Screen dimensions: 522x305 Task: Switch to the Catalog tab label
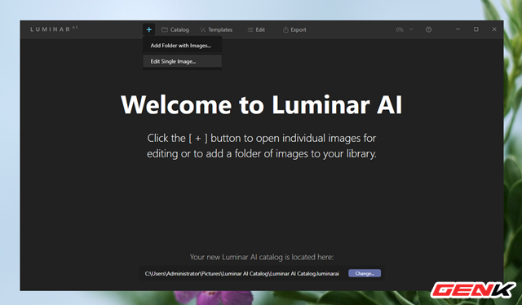point(179,29)
